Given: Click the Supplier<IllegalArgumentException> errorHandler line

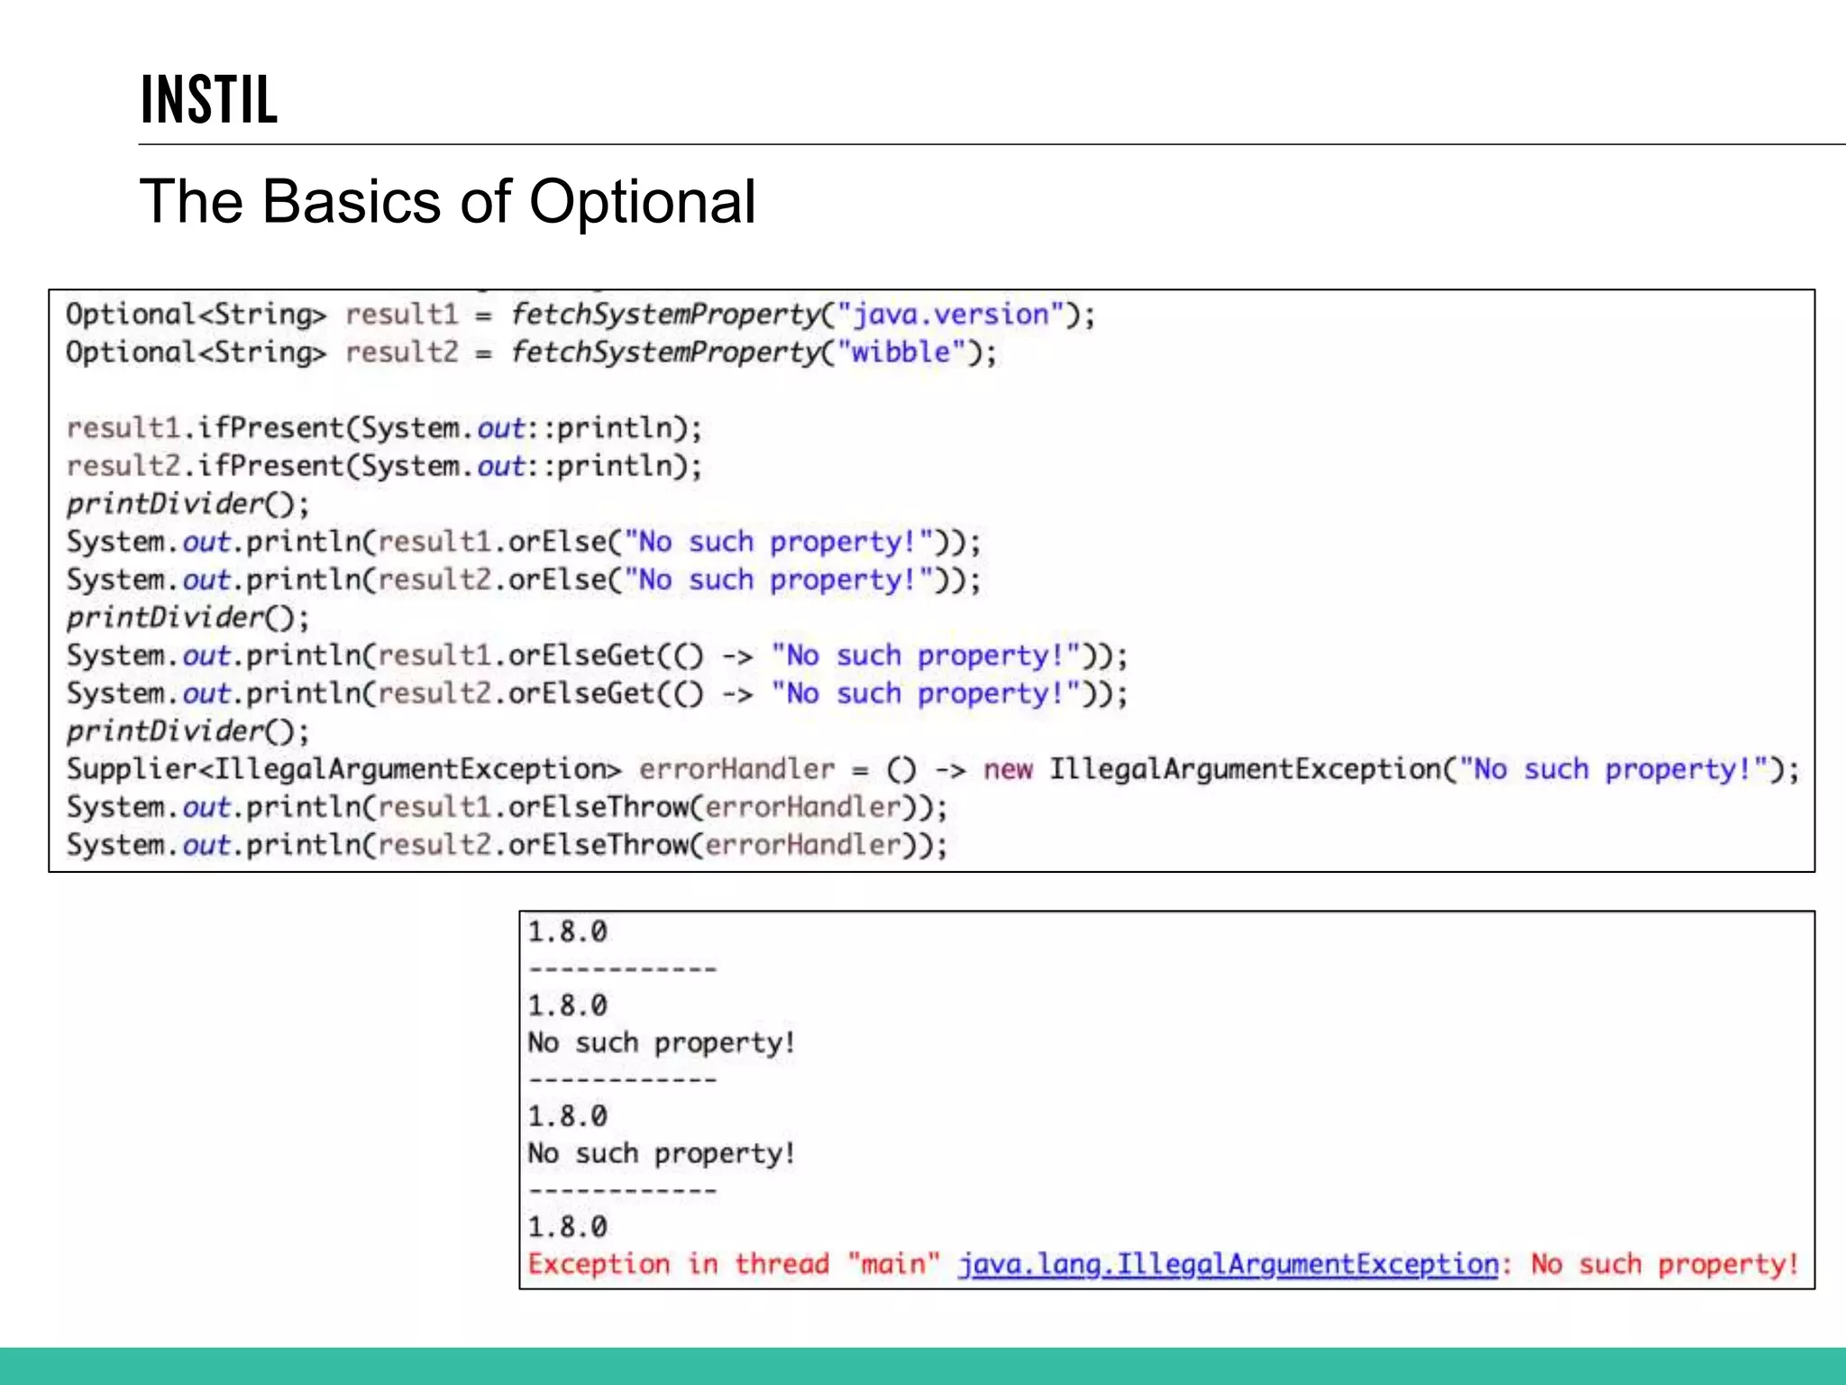Looking at the screenshot, I should click(933, 769).
